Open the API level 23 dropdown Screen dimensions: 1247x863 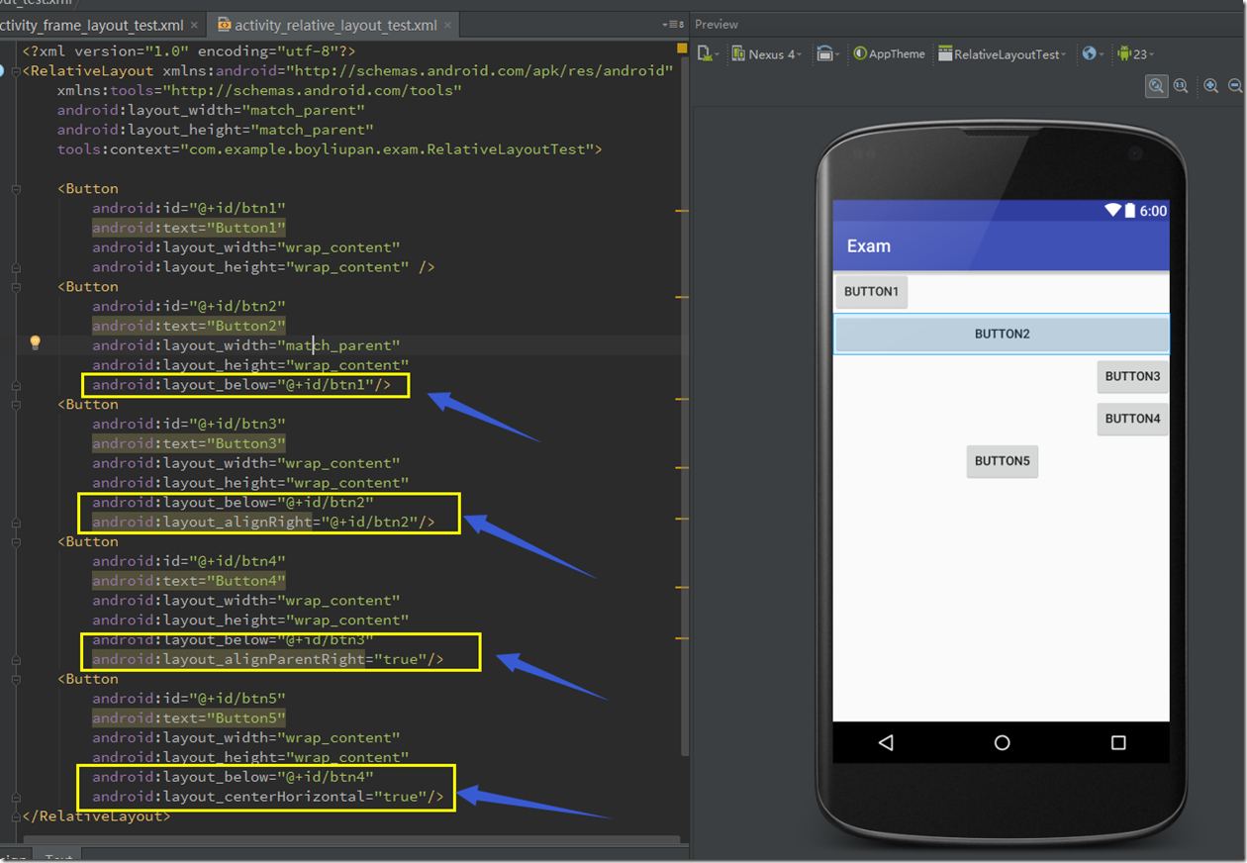pyautogui.click(x=1136, y=54)
